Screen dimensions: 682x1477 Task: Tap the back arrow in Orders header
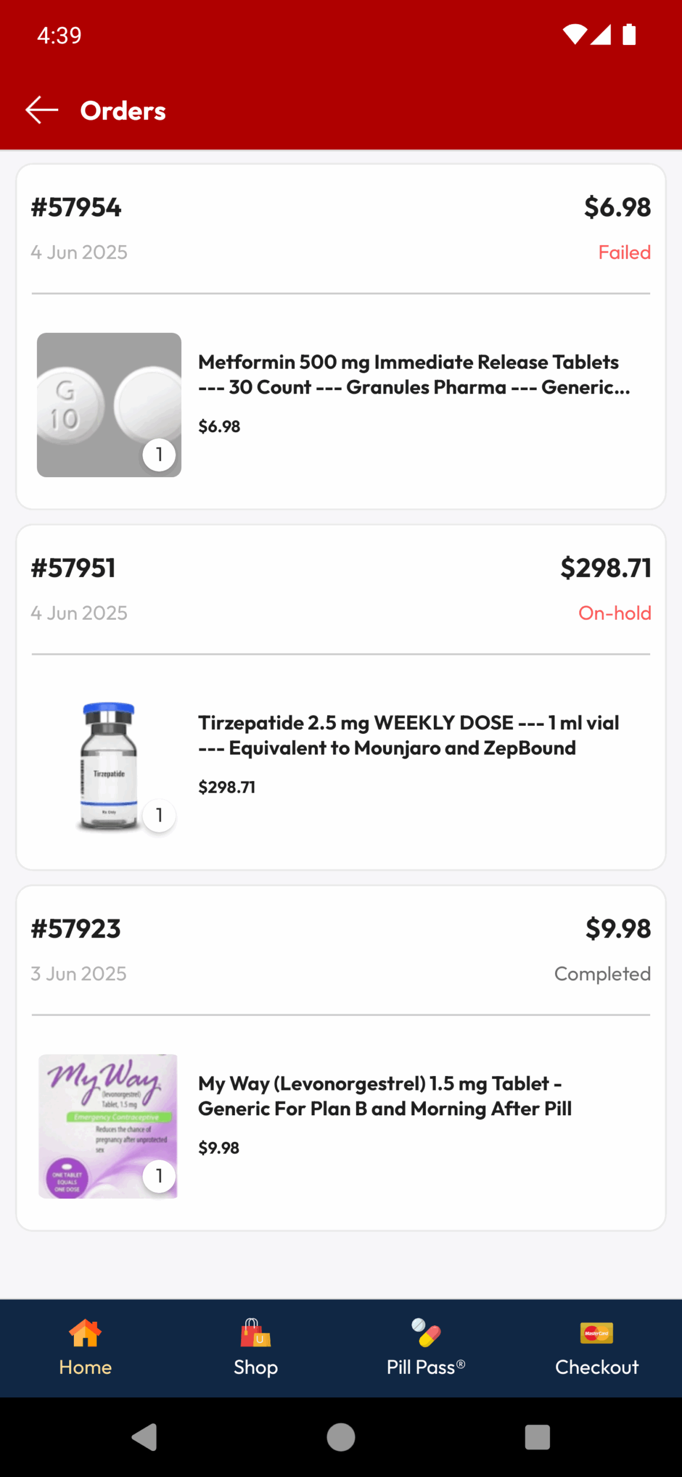click(x=42, y=110)
